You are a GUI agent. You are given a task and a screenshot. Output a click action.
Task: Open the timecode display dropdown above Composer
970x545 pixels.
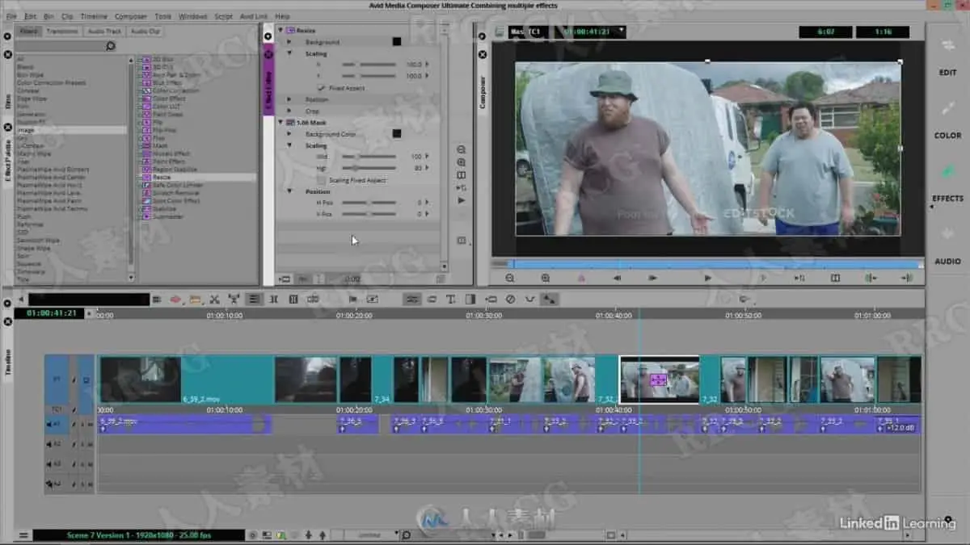(620, 31)
